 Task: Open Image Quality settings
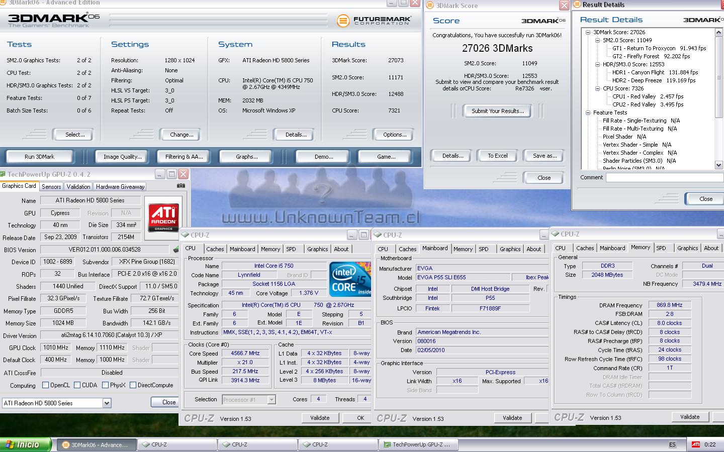point(122,157)
